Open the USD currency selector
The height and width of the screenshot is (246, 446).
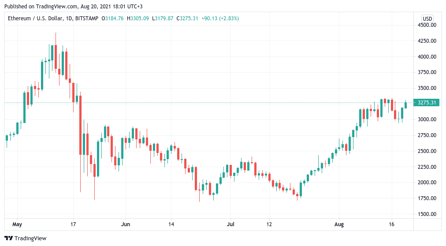(x=427, y=19)
